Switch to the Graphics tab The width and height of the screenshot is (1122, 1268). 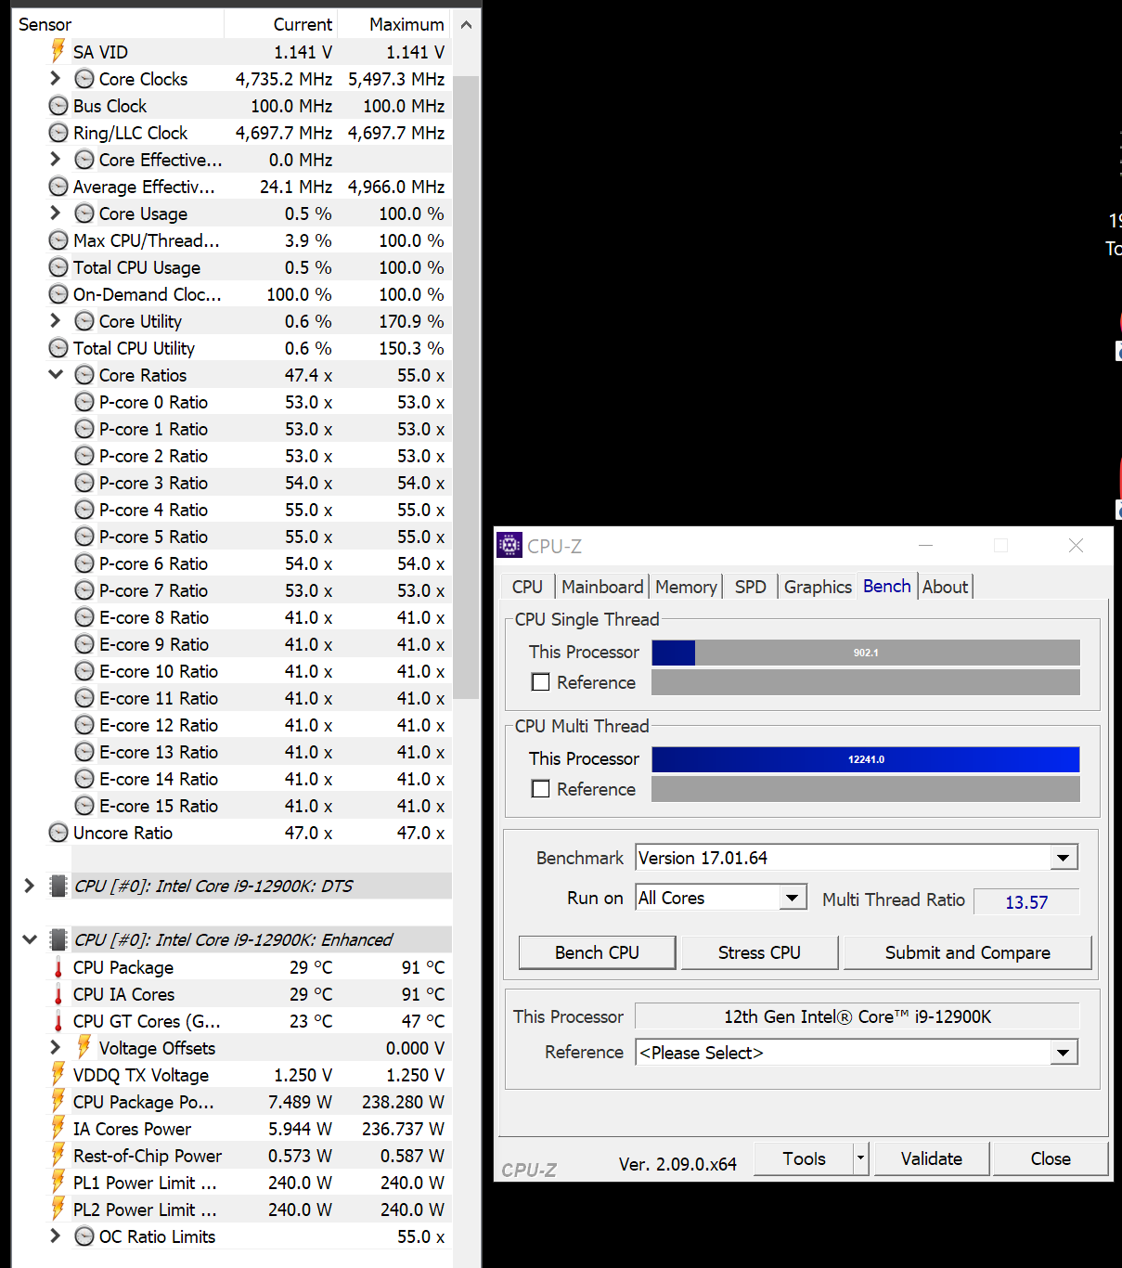tap(818, 587)
